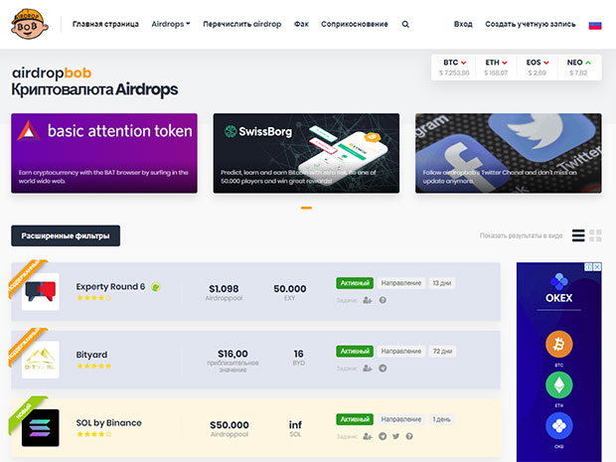The image size is (616, 462).
Task: Switch results to grid view
Action: [x=595, y=235]
